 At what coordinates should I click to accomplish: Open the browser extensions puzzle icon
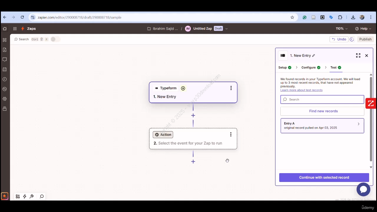coord(340,17)
